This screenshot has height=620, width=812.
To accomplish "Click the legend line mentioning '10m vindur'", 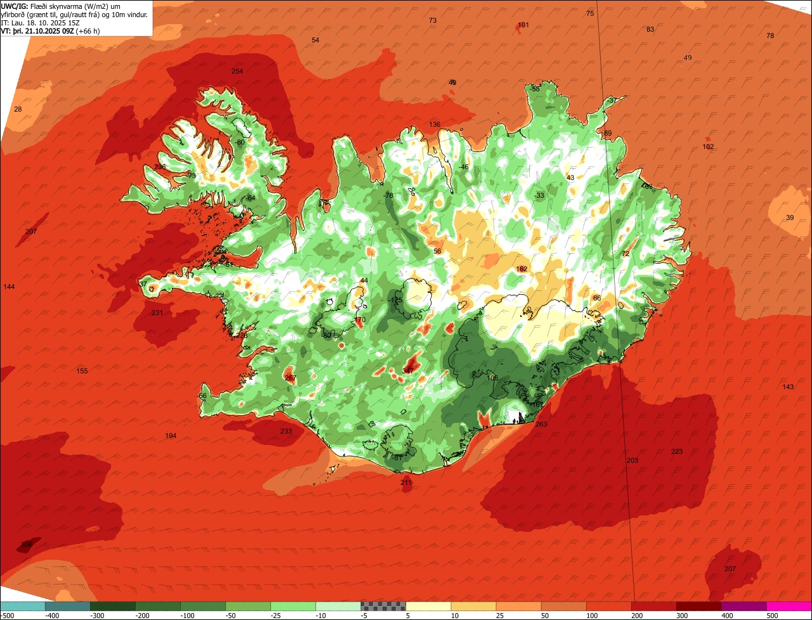I will 74,14.
